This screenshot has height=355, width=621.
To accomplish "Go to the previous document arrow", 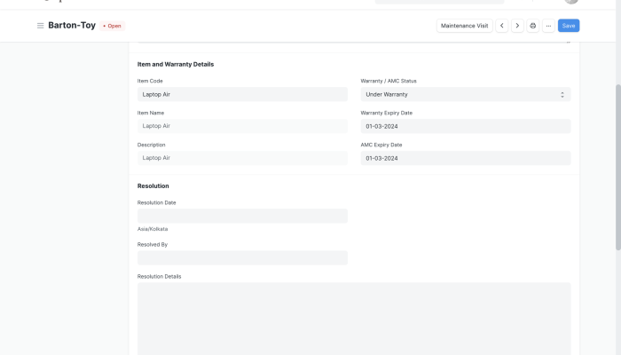I will pyautogui.click(x=502, y=26).
